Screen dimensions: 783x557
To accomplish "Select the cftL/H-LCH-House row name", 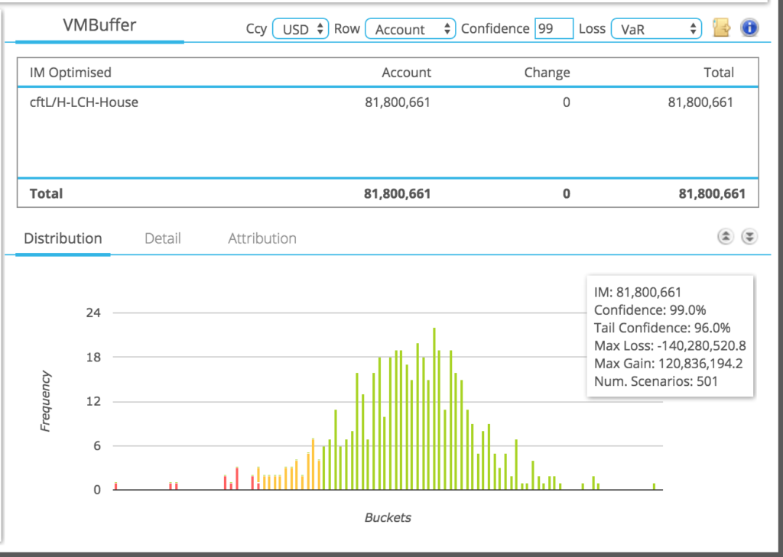I will tap(84, 102).
